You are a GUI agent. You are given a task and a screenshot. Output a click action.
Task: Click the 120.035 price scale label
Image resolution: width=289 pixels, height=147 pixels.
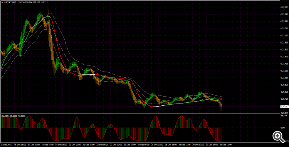[285, 113]
